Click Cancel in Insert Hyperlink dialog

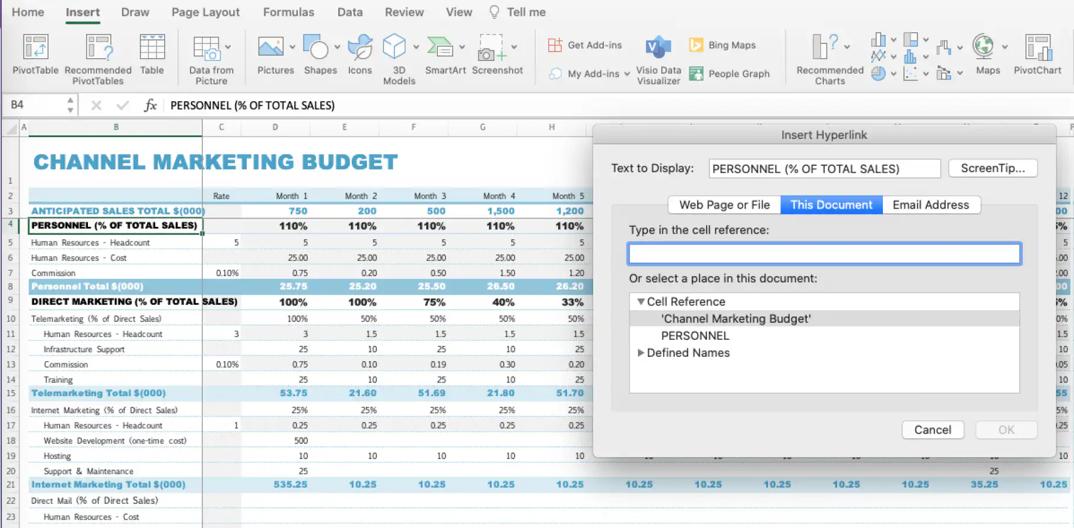point(933,430)
